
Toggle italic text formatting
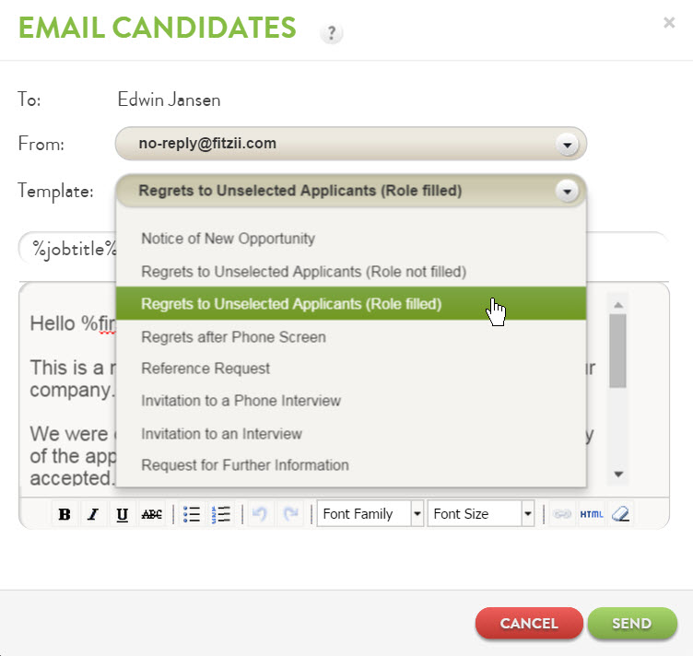[93, 514]
